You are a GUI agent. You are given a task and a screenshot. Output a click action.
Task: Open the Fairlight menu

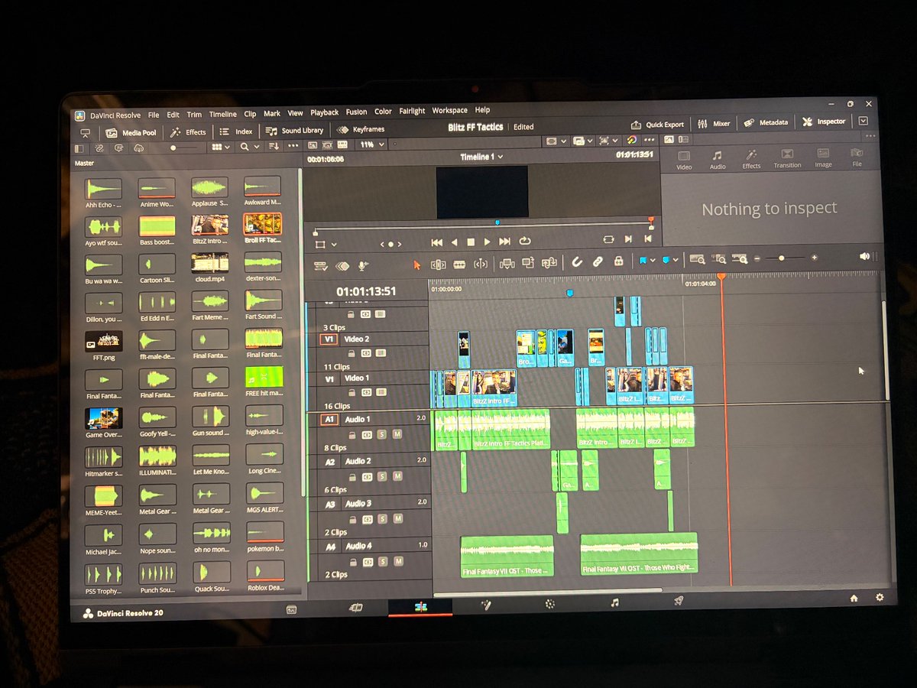[412, 111]
